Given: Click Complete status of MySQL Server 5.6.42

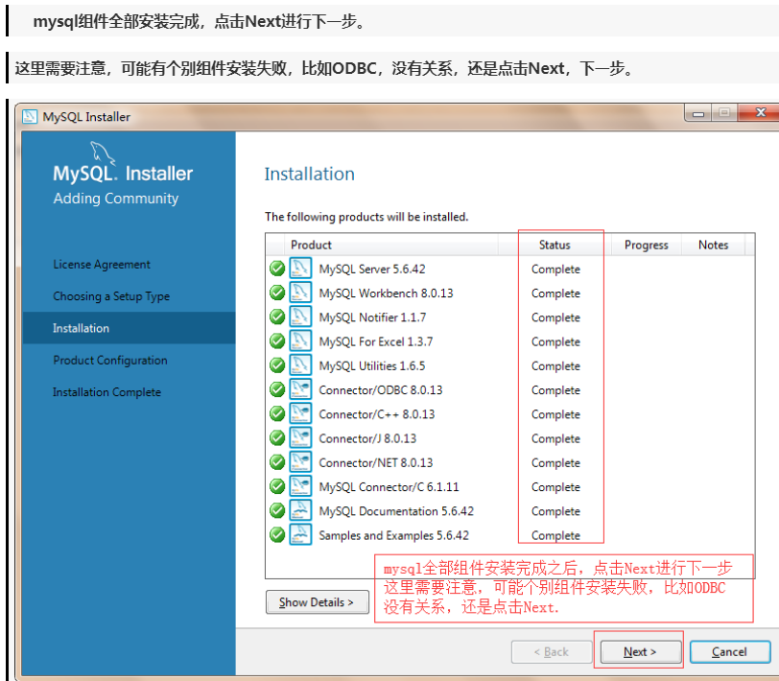Looking at the screenshot, I should [x=555, y=270].
